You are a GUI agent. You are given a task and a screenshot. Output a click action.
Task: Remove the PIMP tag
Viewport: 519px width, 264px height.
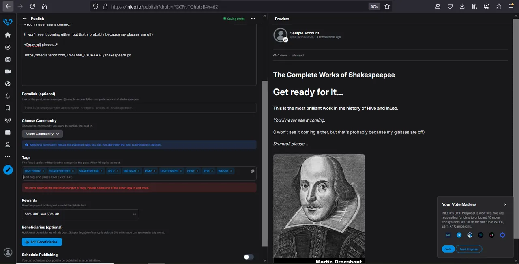(154, 171)
